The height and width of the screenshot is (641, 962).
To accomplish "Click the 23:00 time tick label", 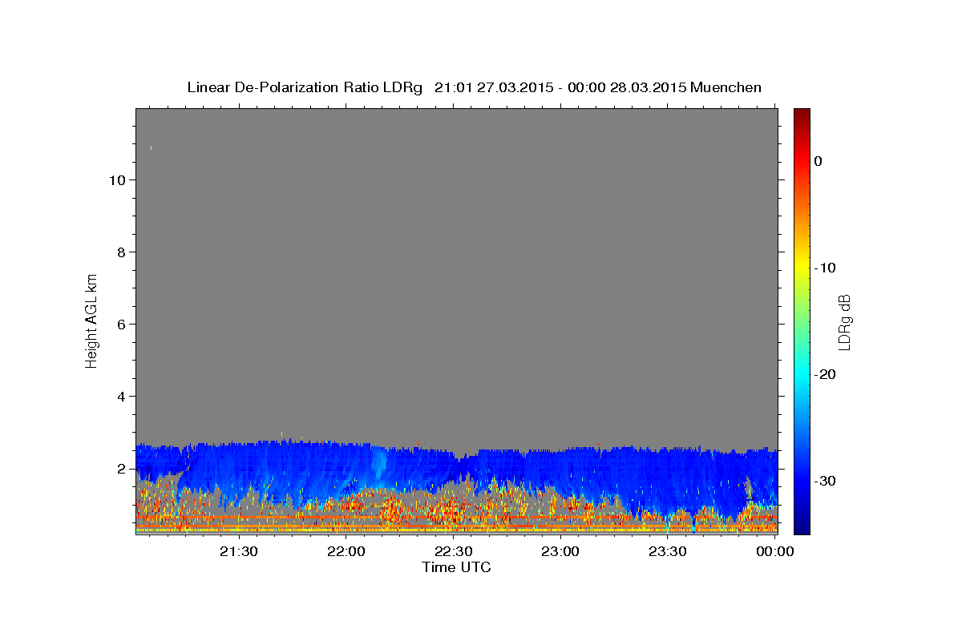I will [560, 551].
